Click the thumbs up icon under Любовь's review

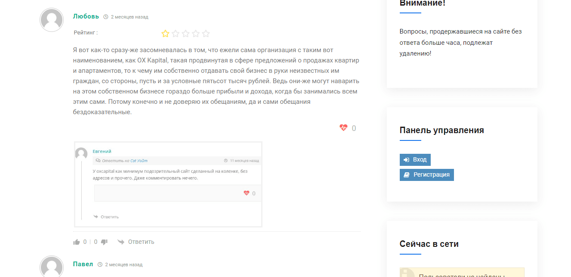(77, 242)
